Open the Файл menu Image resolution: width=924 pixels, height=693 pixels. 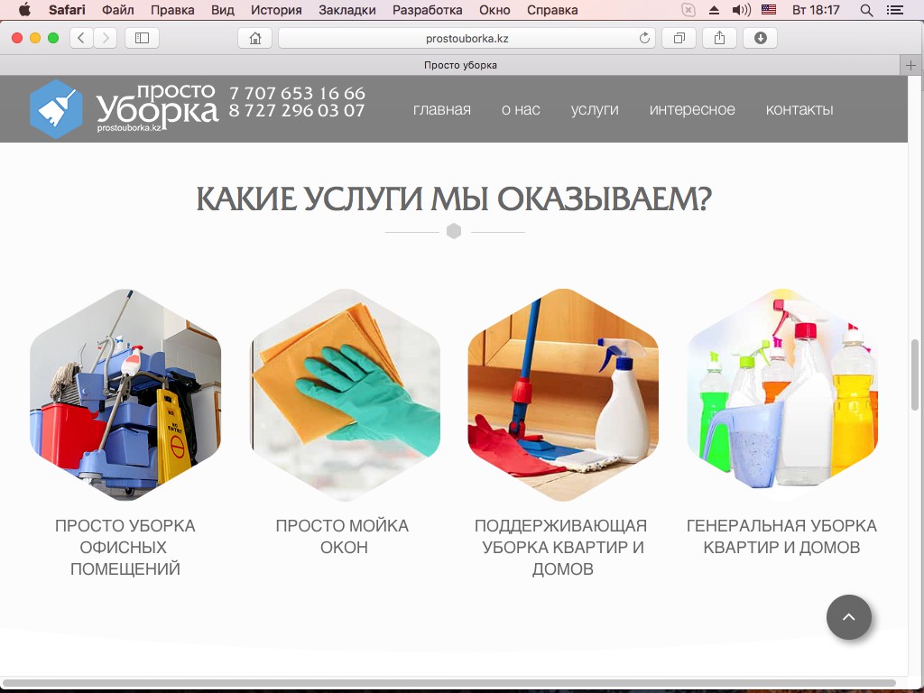[118, 10]
